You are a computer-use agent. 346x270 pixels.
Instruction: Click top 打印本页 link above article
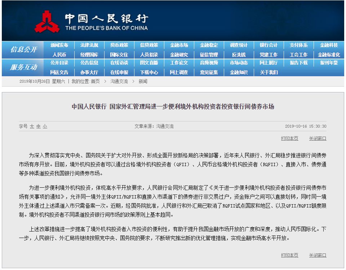tap(289, 138)
